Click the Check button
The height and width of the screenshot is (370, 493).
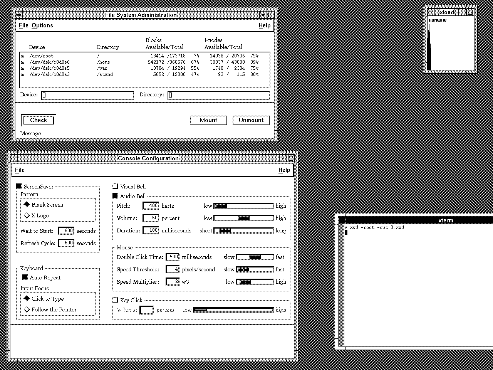pyautogui.click(x=38, y=120)
